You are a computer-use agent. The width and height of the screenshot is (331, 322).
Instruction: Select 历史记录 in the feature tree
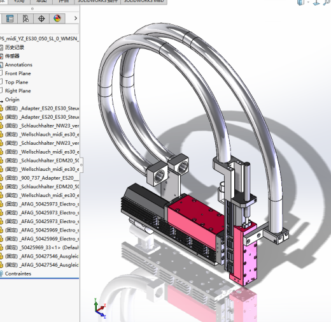(x=15, y=47)
